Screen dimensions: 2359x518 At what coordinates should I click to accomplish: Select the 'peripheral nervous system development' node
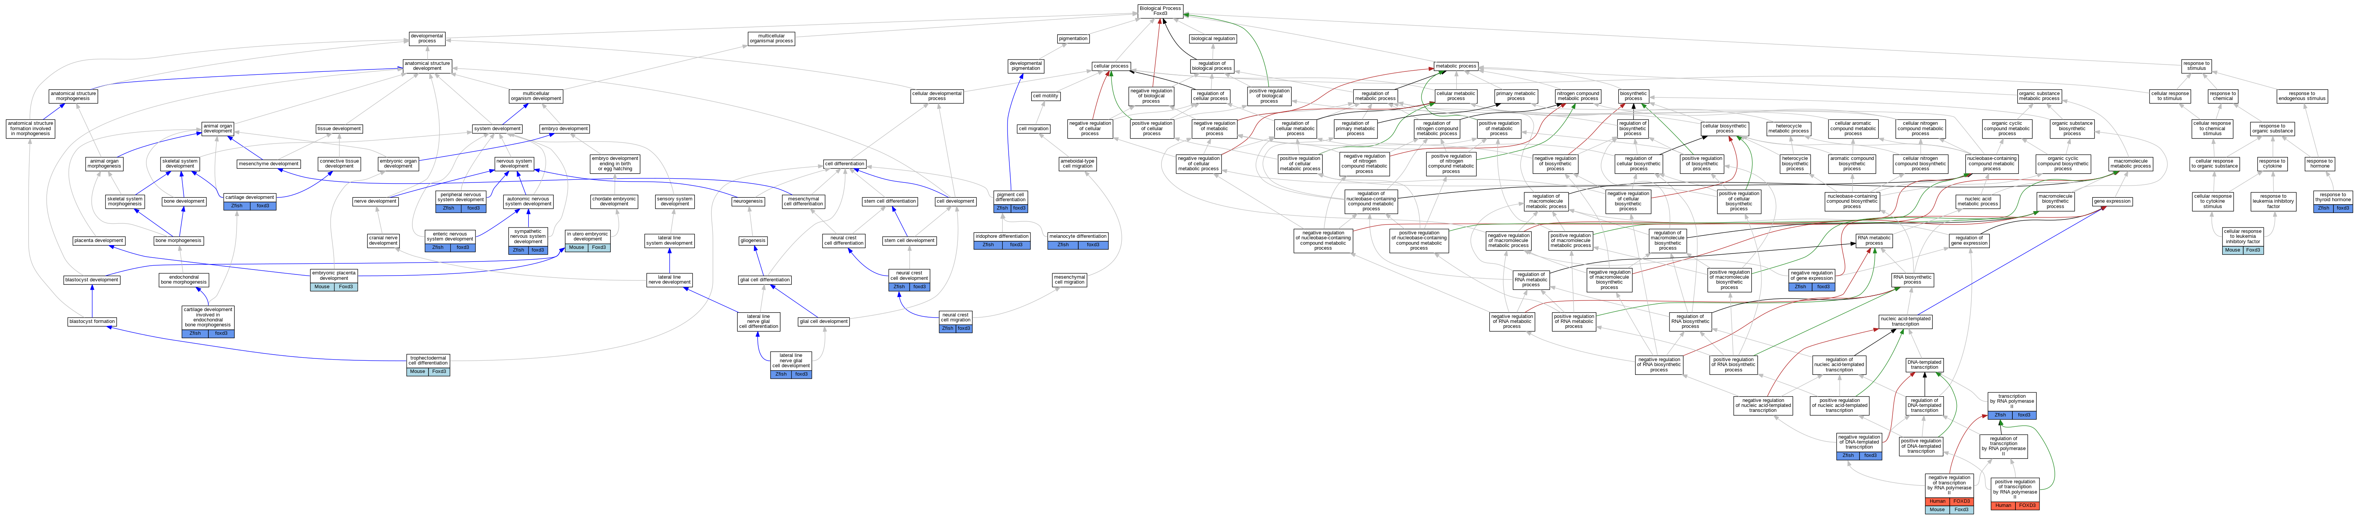click(461, 200)
